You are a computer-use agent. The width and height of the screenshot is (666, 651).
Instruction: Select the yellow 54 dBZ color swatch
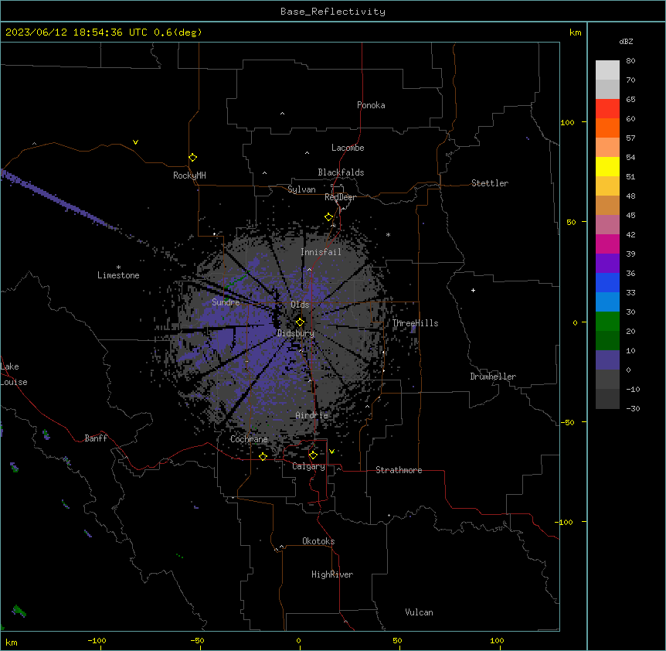[x=607, y=166]
